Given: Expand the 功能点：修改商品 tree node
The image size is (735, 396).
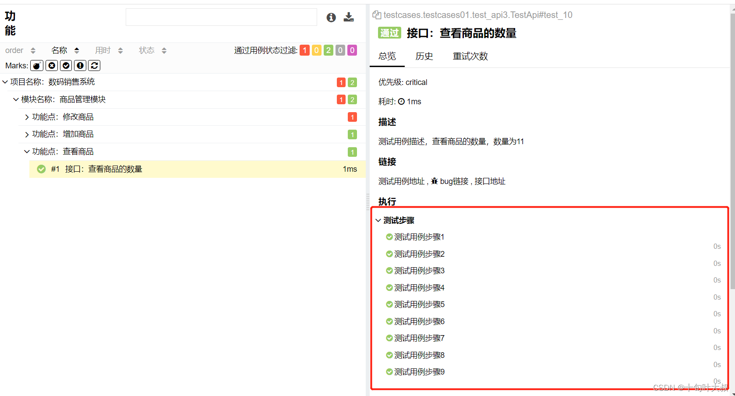Looking at the screenshot, I should coord(26,117).
